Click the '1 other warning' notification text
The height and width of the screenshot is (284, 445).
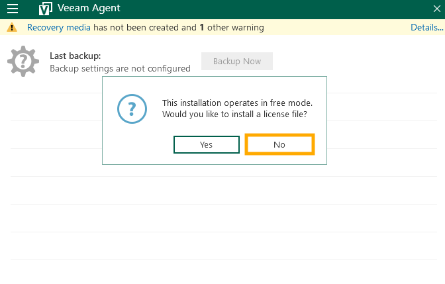point(231,28)
